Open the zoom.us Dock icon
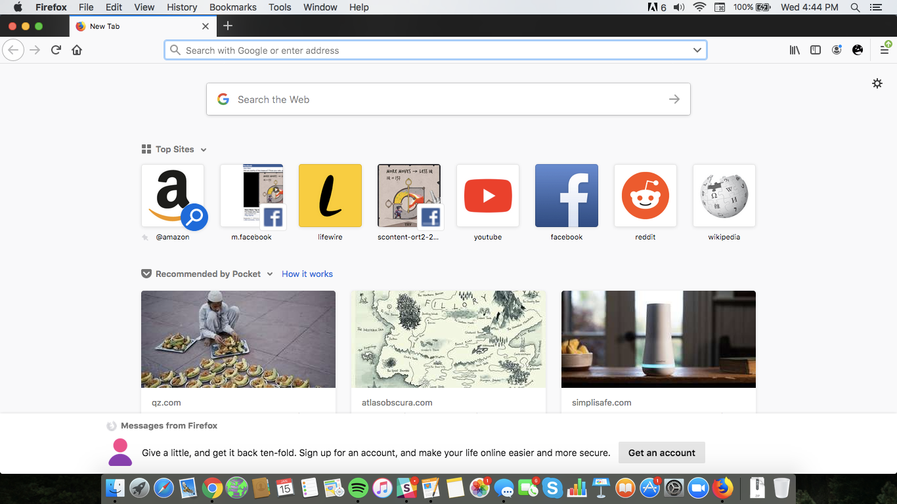897x504 pixels. 698,488
